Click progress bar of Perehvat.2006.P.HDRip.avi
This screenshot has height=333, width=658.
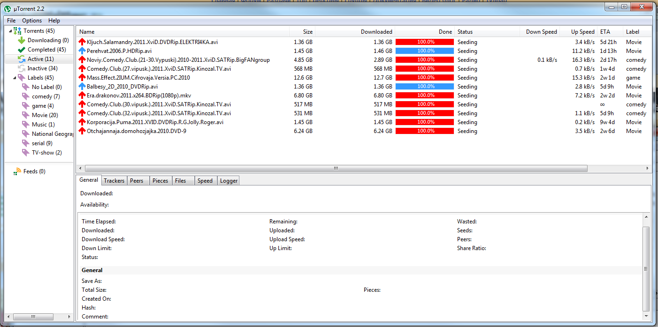pyautogui.click(x=425, y=51)
